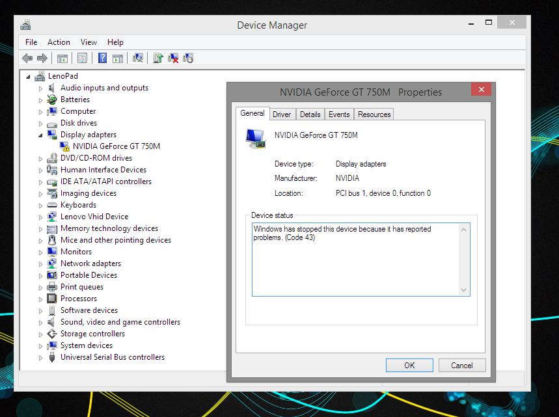Select the Mice and other pointing devices icon
This screenshot has width=559, height=417.
click(x=52, y=240)
